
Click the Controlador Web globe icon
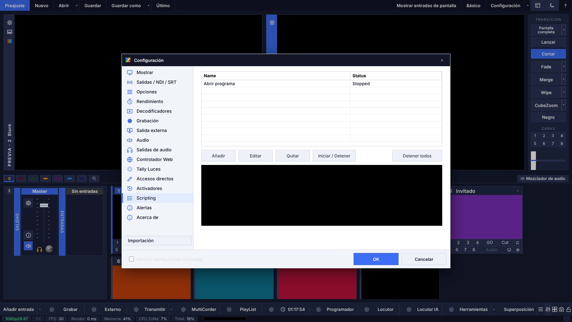click(x=130, y=160)
